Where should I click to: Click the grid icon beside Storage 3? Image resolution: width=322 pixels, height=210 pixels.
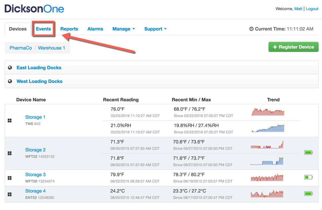[x=10, y=178]
